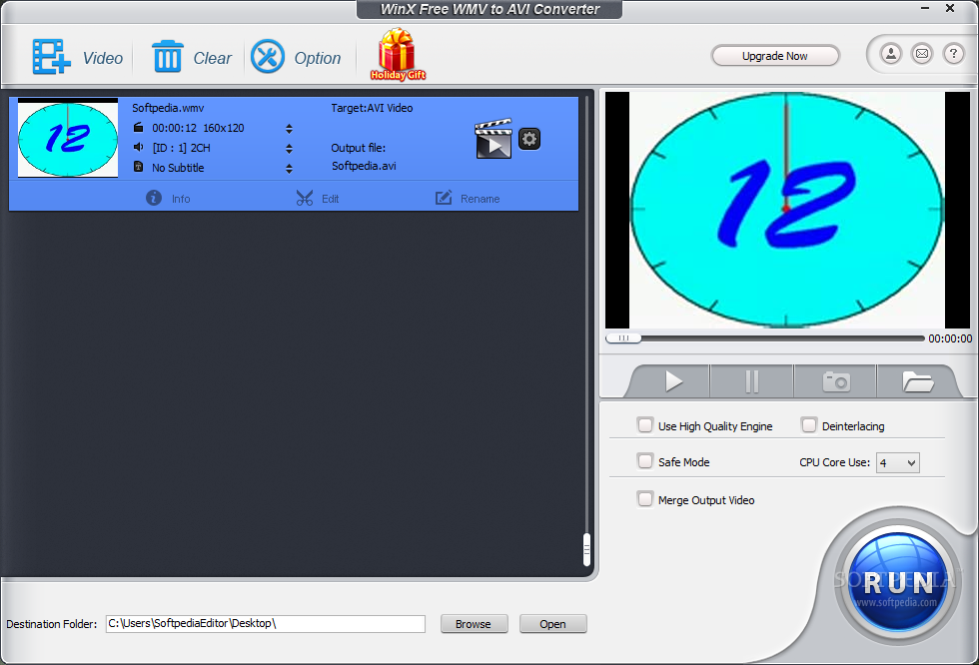979x665 pixels.
Task: Click the Info circle icon
Action: (154, 198)
